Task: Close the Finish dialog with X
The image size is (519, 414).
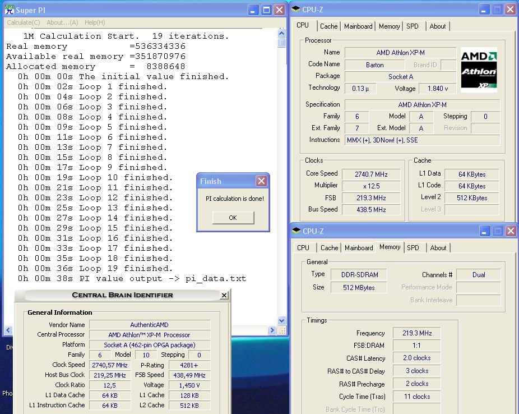Action: [261, 181]
